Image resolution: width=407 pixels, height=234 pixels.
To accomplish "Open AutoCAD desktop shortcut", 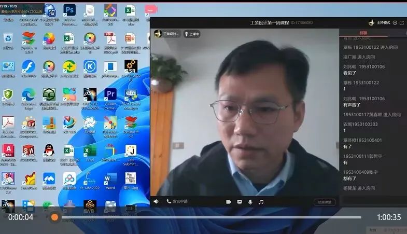I will 8,150.
